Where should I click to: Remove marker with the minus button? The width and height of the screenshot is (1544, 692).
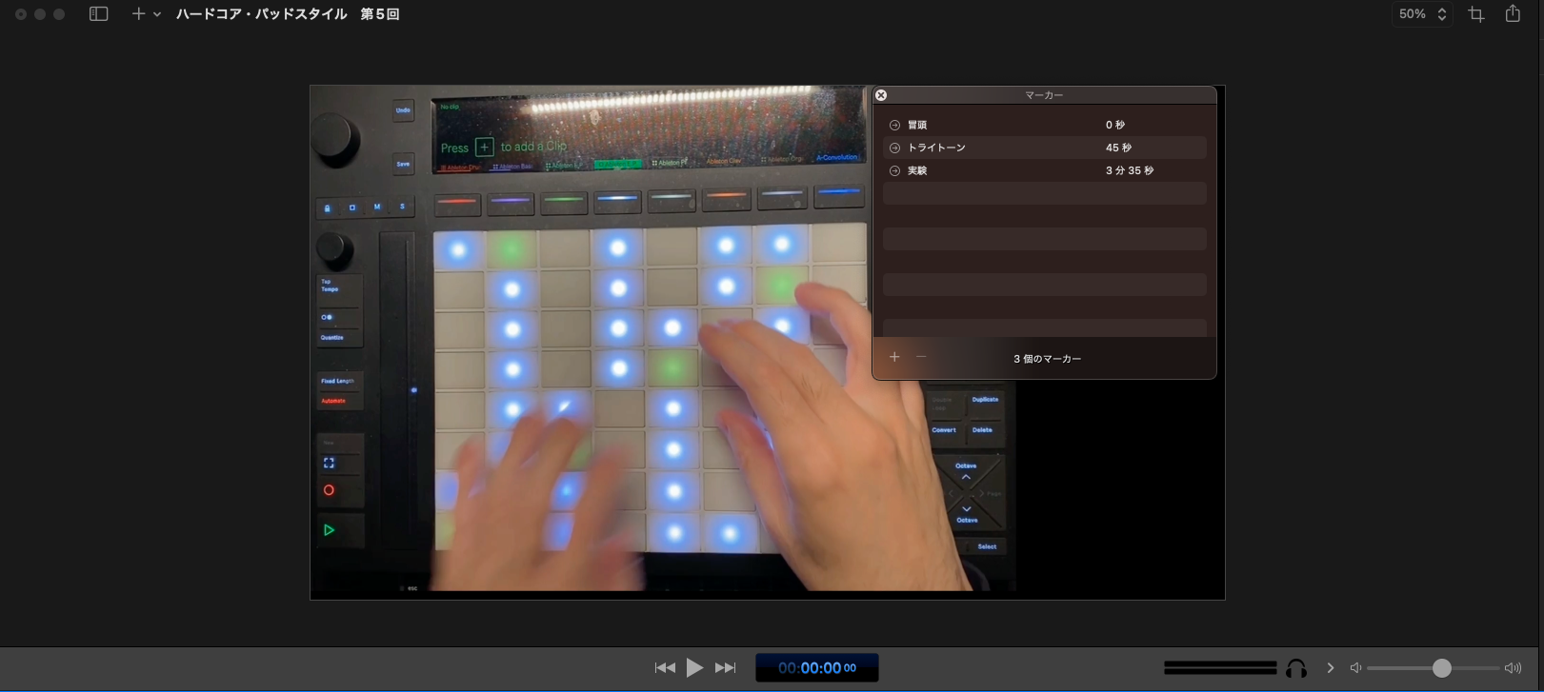921,357
